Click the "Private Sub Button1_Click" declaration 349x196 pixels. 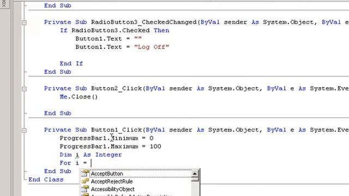pos(196,130)
